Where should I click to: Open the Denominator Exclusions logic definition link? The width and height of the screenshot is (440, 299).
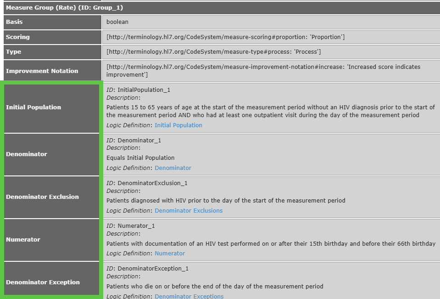pos(188,211)
